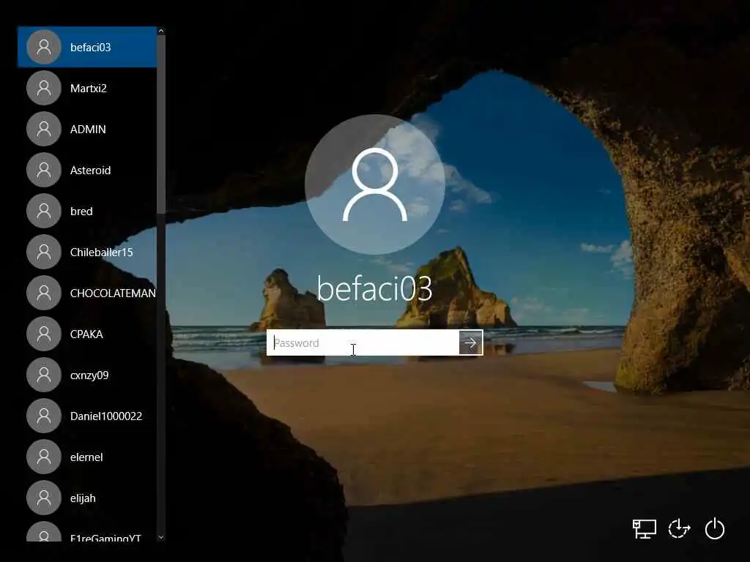
Task: Select the bred user account
Action: pos(87,211)
